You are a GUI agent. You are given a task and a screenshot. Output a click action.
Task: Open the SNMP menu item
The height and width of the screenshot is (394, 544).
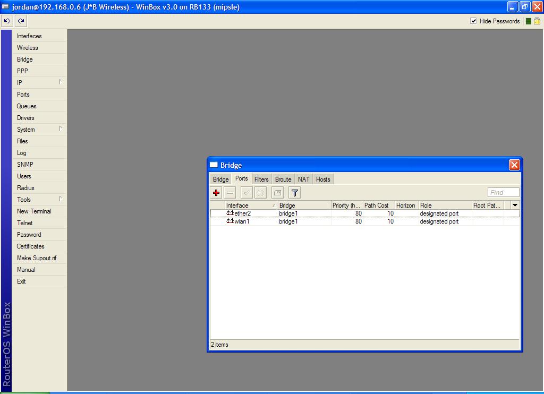(39, 165)
